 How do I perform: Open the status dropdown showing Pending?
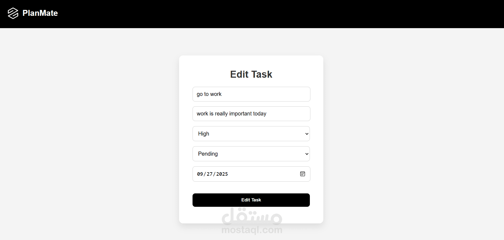251,154
